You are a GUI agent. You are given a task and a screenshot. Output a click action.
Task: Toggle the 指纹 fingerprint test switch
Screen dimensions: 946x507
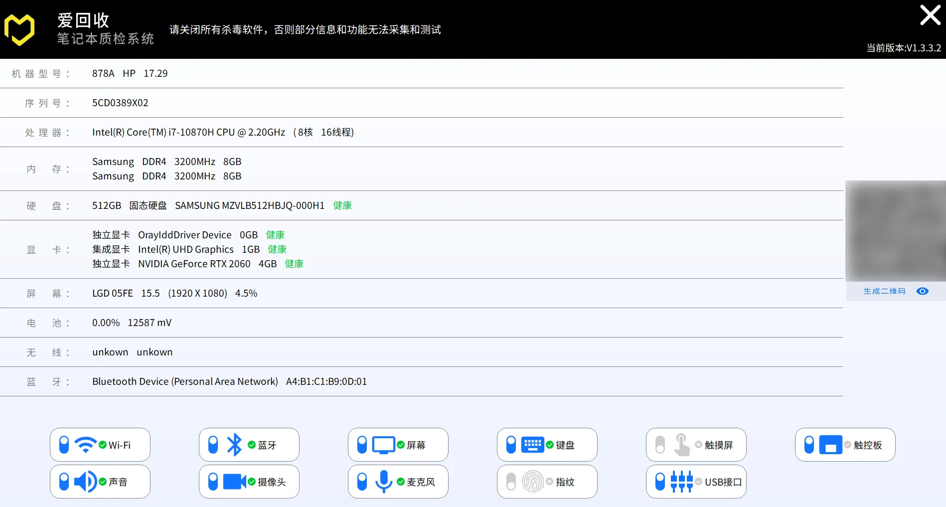point(510,481)
